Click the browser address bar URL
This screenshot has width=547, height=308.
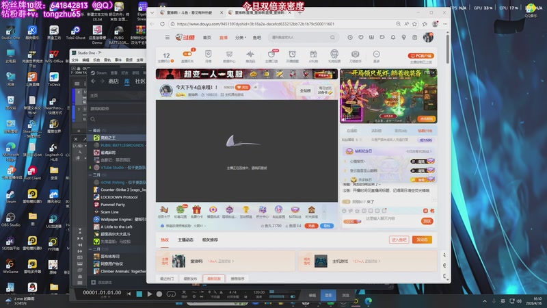click(x=255, y=24)
